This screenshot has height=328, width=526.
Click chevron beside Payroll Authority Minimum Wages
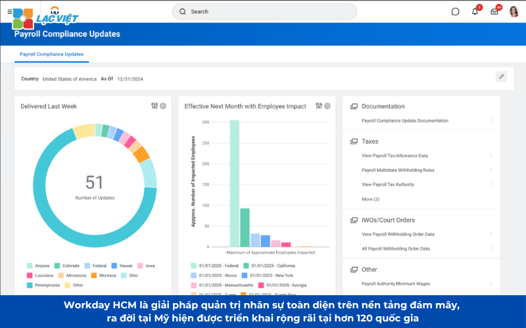tap(490, 283)
